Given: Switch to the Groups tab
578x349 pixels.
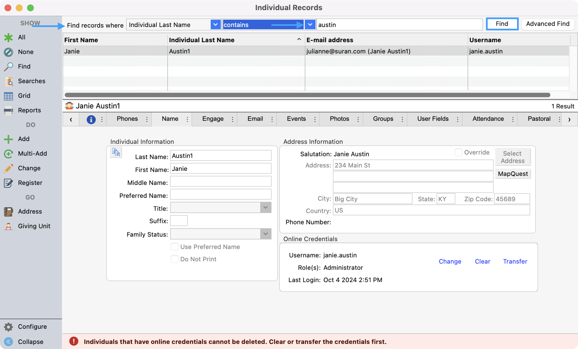Looking at the screenshot, I should [383, 119].
